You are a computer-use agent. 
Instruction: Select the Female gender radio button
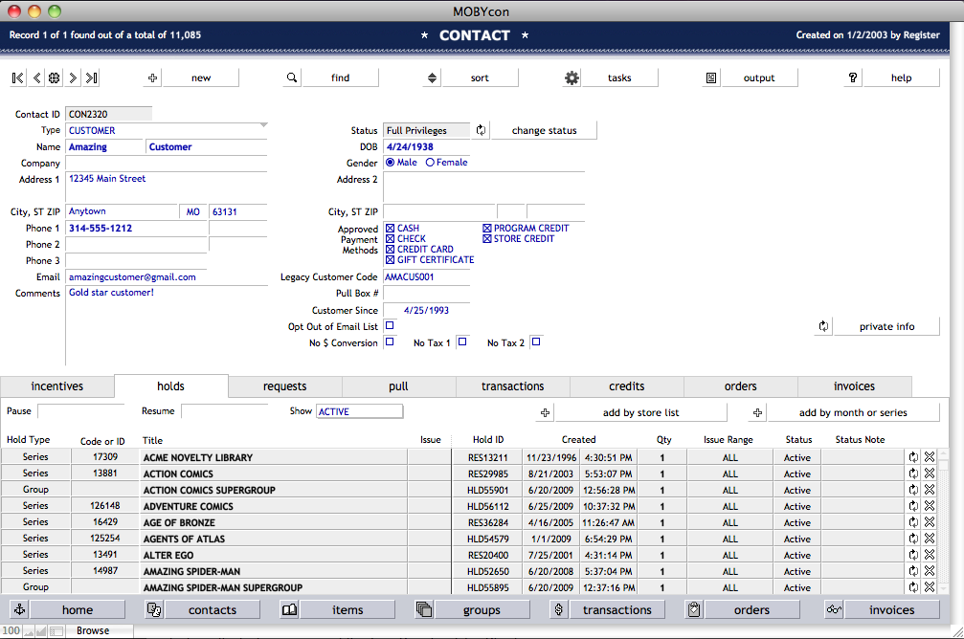(430, 163)
